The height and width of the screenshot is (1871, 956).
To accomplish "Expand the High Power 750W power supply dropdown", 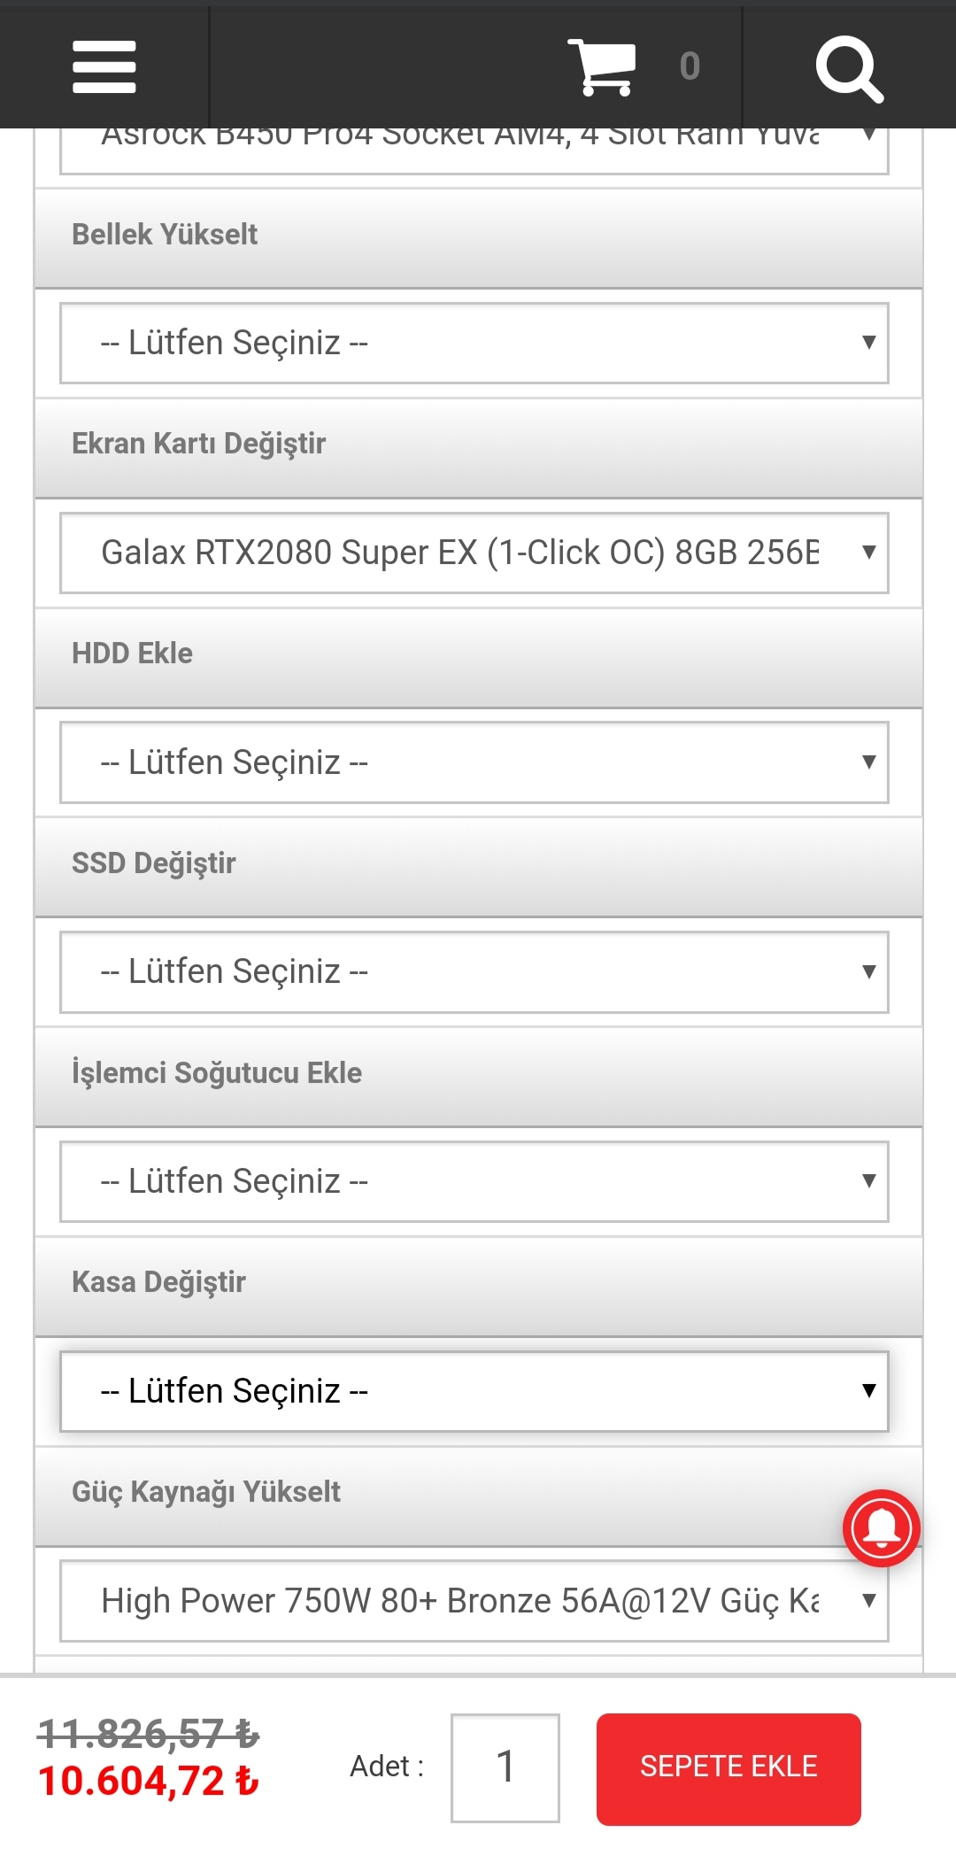I will [x=474, y=1601].
